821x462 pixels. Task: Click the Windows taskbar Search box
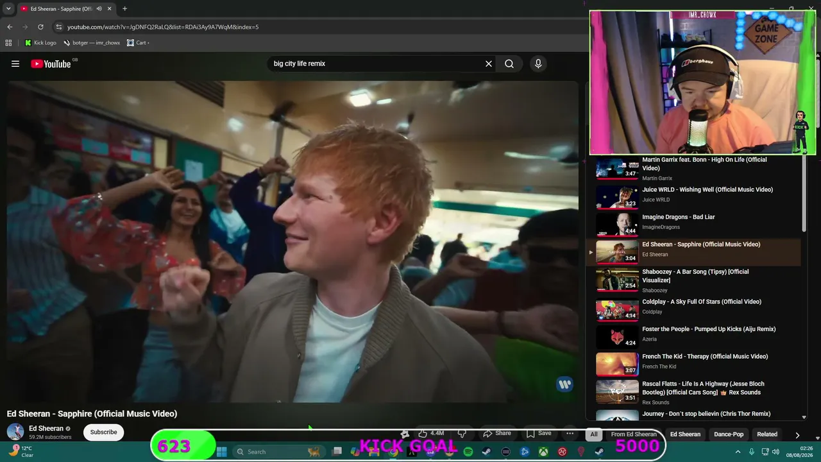click(x=278, y=452)
